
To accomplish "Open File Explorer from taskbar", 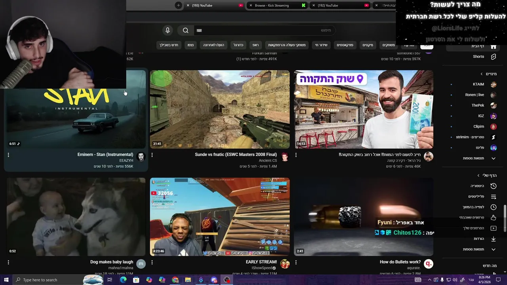I will [x=188, y=280].
